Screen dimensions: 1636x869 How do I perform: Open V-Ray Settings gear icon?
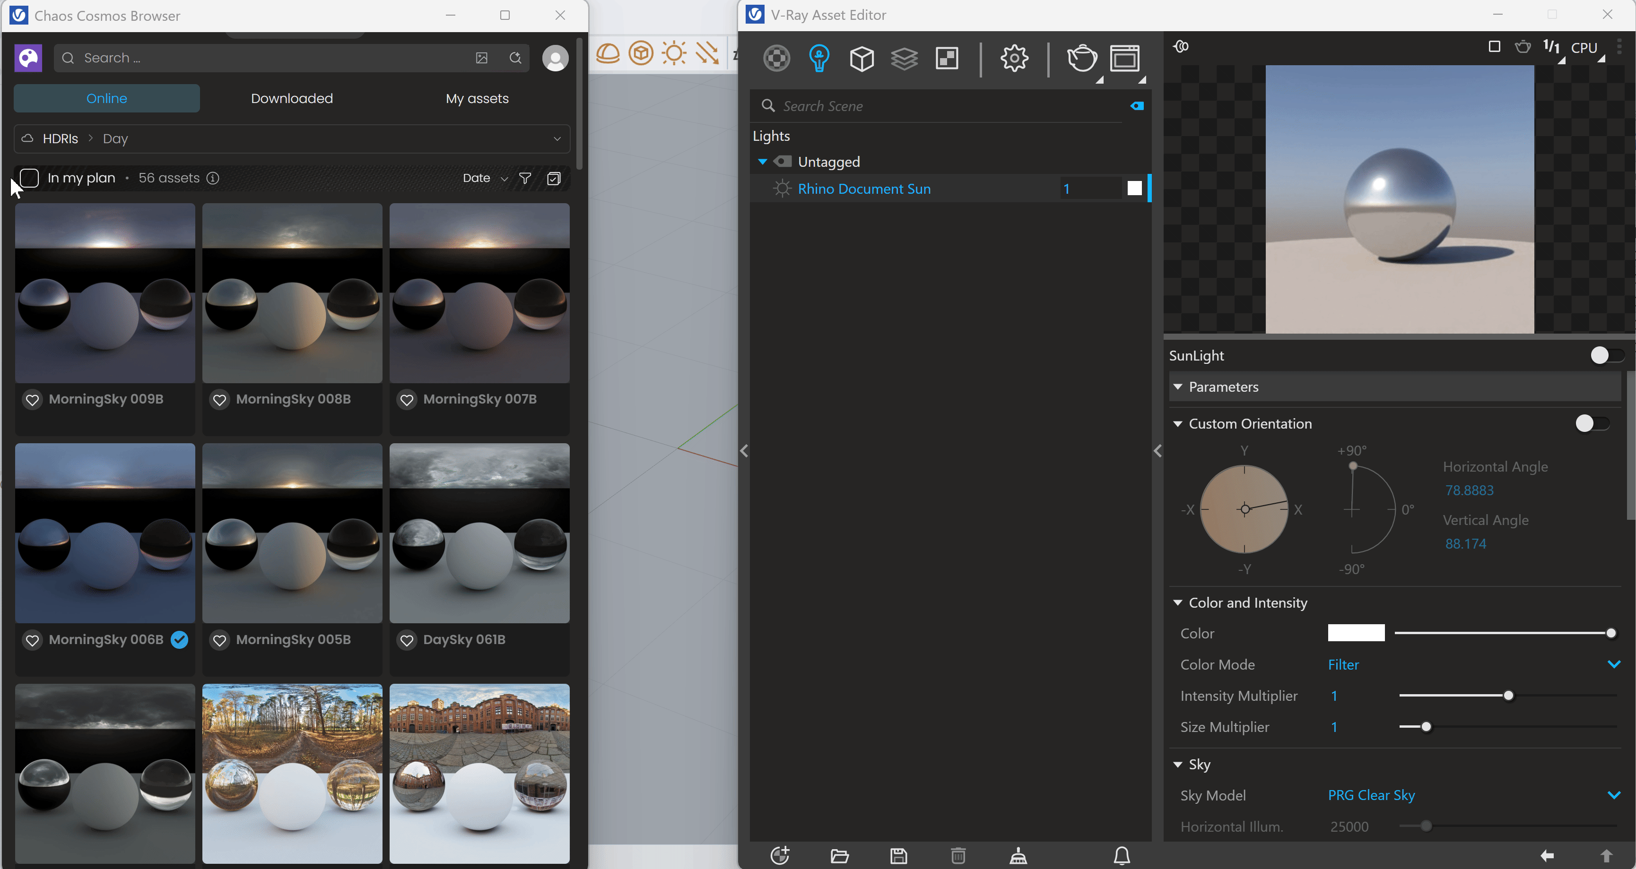coord(1014,59)
